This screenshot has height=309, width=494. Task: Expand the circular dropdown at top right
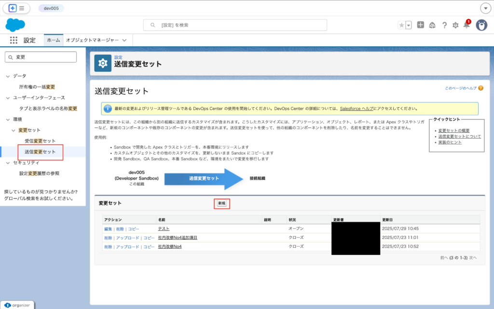click(486, 8)
